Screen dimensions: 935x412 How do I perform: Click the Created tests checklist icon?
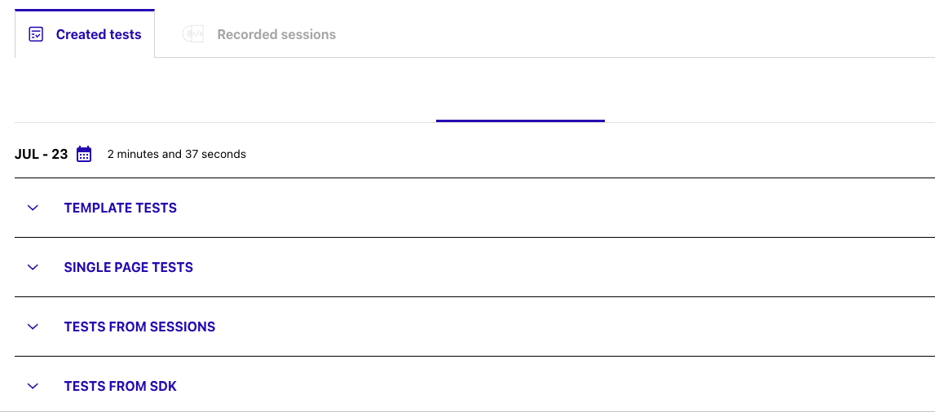click(x=36, y=34)
